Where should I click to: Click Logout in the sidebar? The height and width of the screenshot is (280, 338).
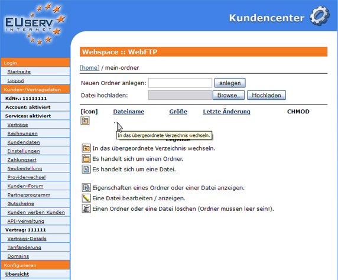16,80
